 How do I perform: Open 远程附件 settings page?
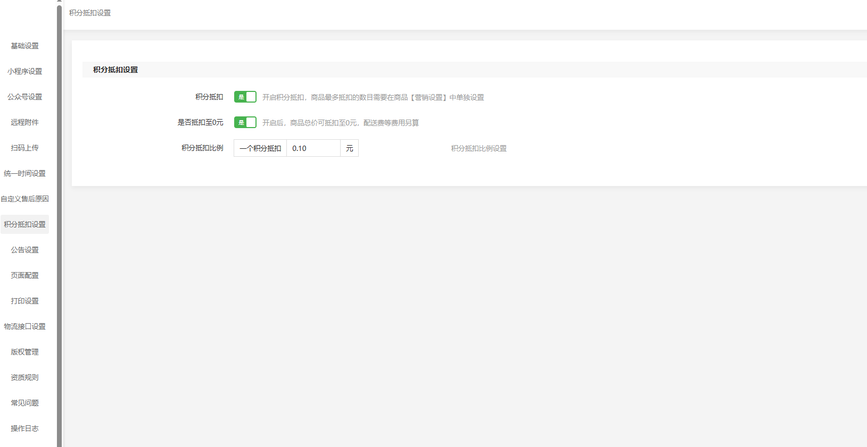(x=24, y=122)
